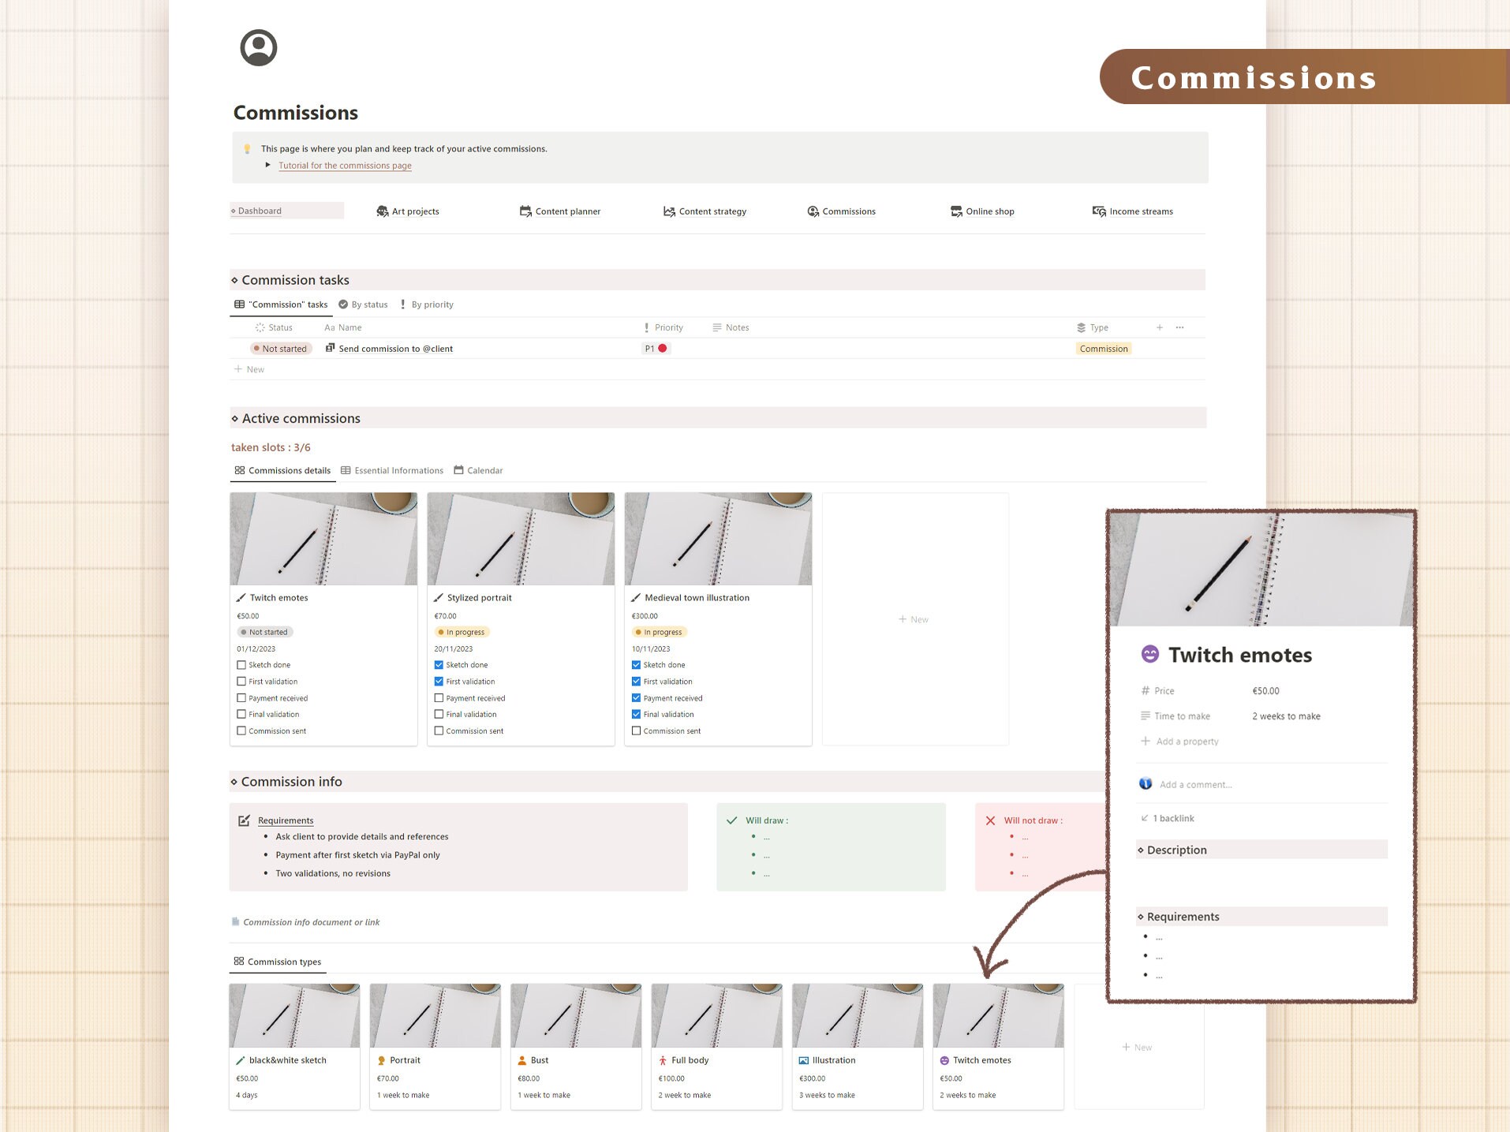Click the red P1 priority dot

663,348
